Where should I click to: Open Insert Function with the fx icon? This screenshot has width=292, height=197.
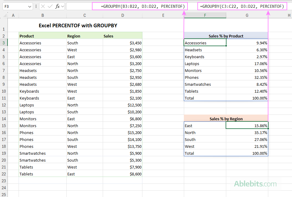58,6
